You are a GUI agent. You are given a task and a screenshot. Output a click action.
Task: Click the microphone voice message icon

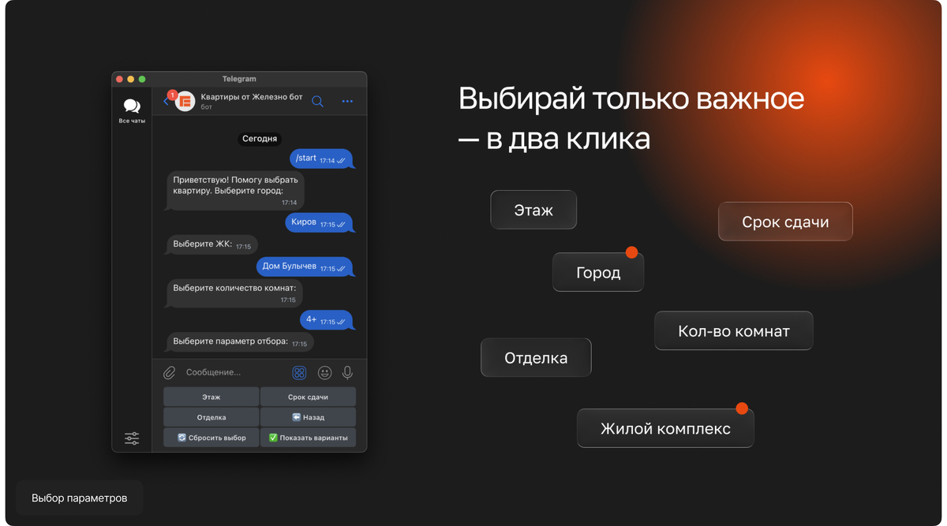tap(347, 372)
